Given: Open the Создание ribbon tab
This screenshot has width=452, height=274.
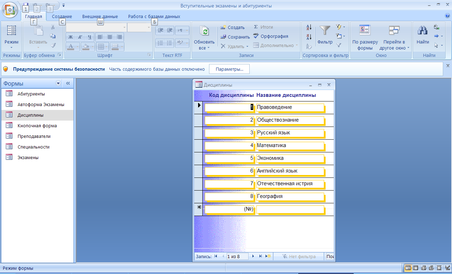Looking at the screenshot, I should (62, 16).
